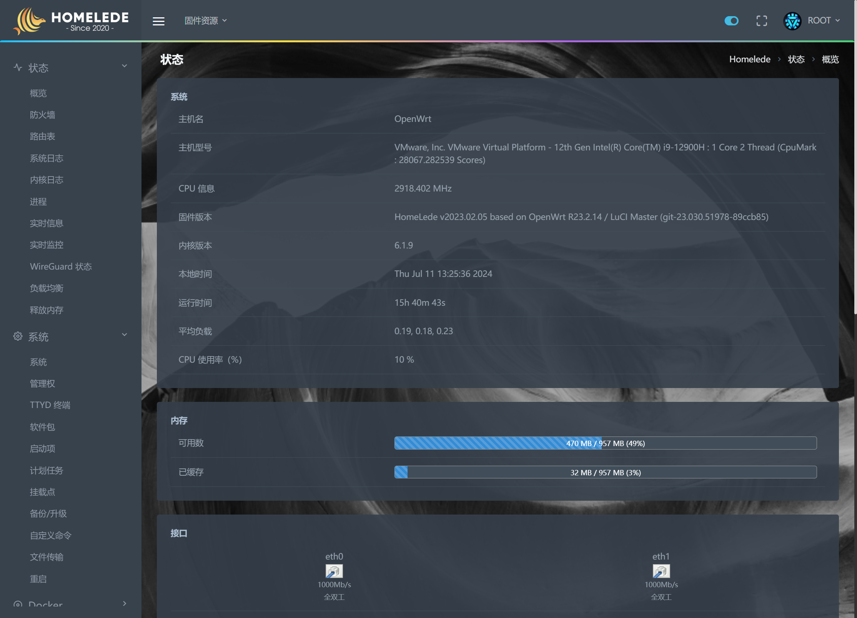Viewport: 857px width, 618px height.
Task: Click the eth0 interface label
Action: click(334, 556)
